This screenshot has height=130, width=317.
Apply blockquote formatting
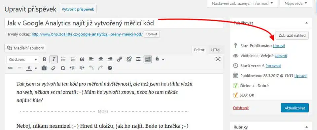pyautogui.click(x=82, y=59)
